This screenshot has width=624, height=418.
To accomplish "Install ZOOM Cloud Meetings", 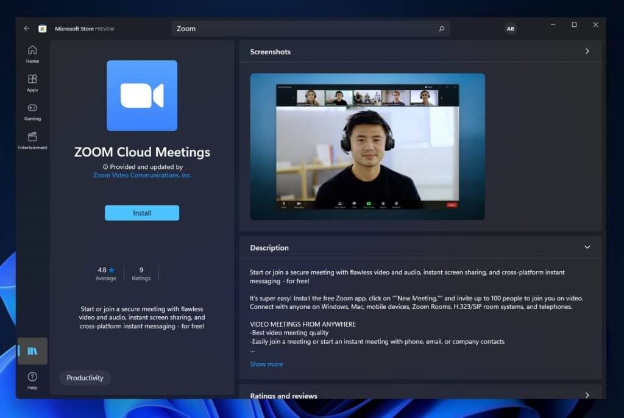I will click(x=142, y=213).
